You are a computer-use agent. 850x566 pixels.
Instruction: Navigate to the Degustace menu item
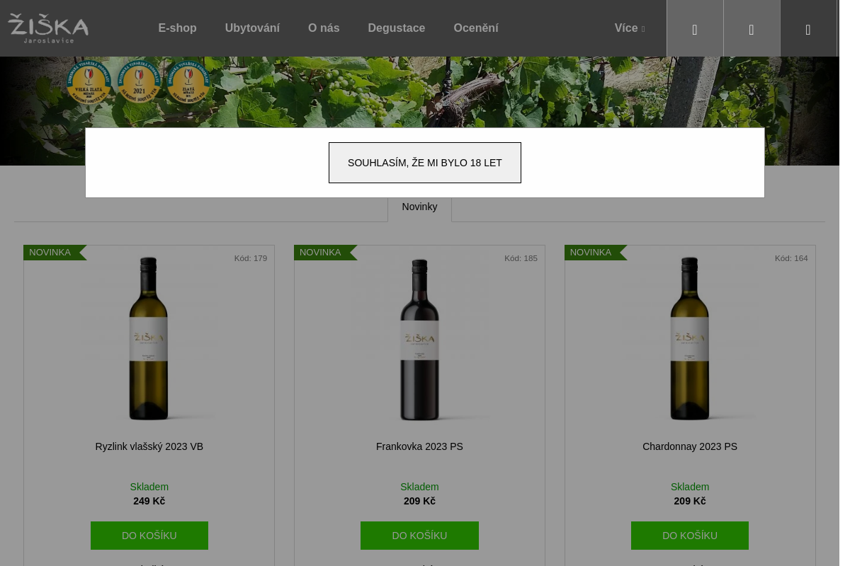point(396,28)
